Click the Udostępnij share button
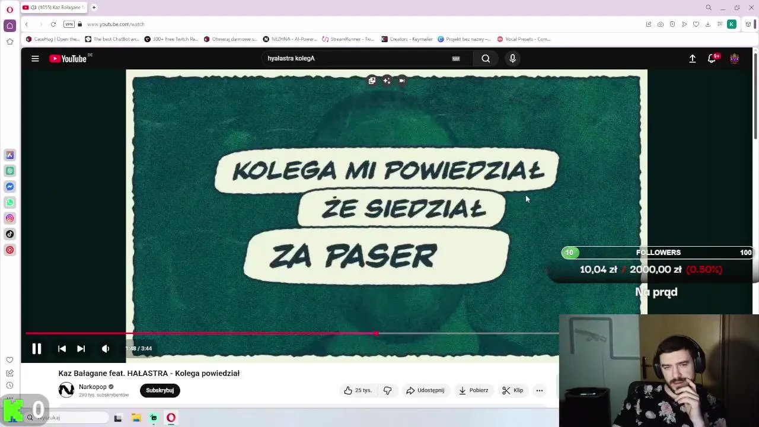This screenshot has height=427, width=759. click(x=425, y=390)
